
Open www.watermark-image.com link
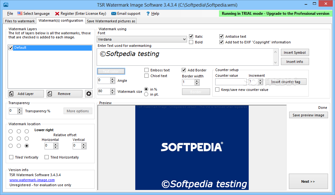coord(32,180)
